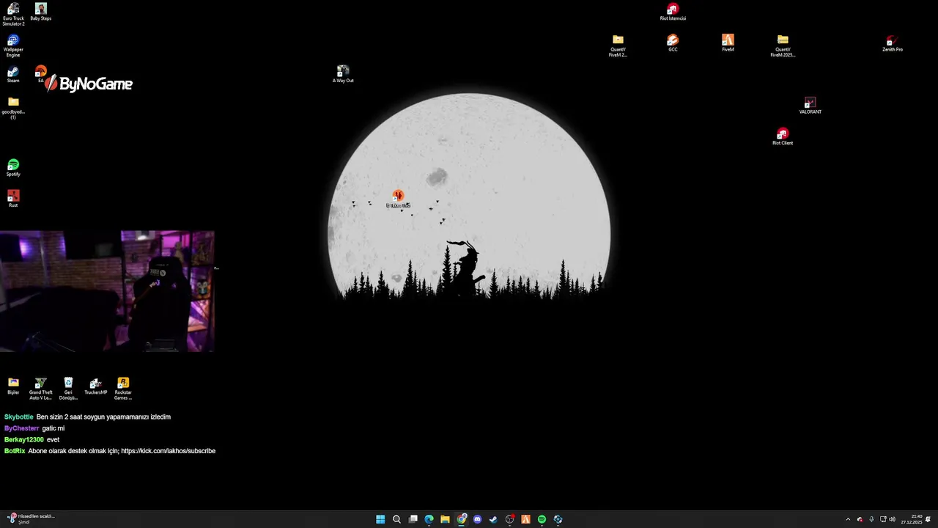Screen dimensions: 938x528
Task: Open the QuantV FiveM 2... folder
Action: tap(618, 45)
